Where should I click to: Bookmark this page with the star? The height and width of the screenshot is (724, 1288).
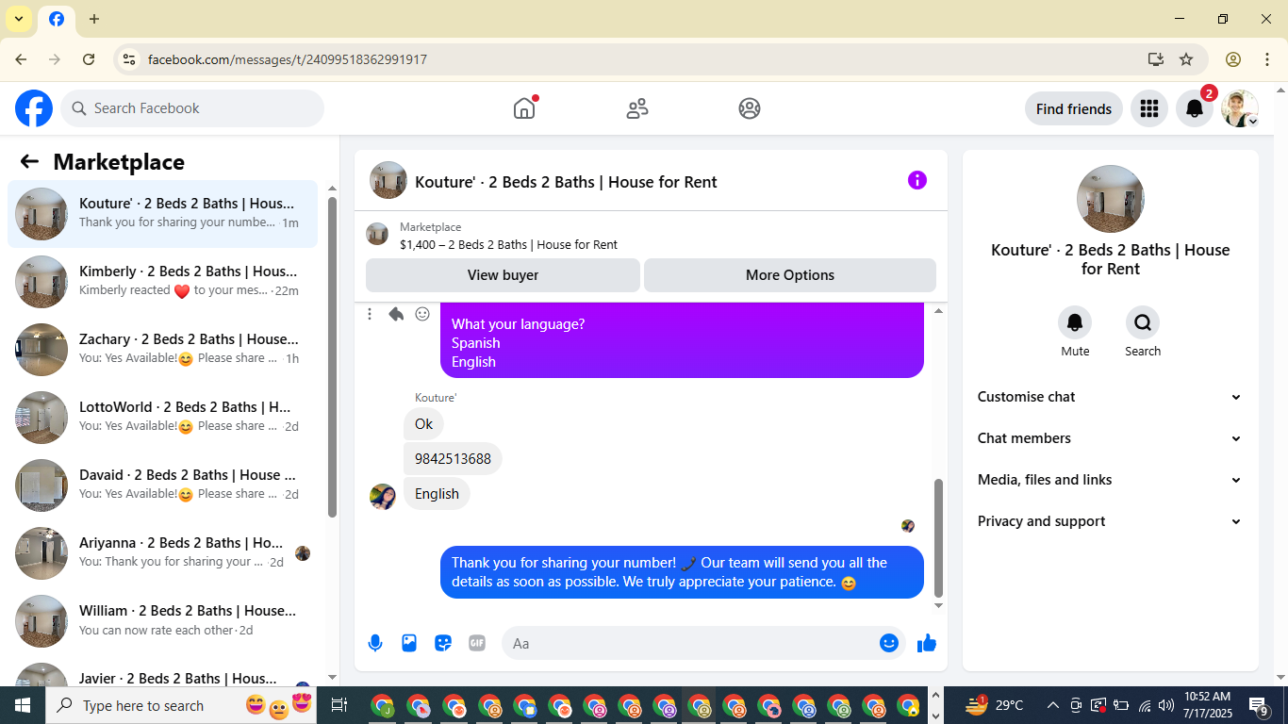[x=1186, y=59]
